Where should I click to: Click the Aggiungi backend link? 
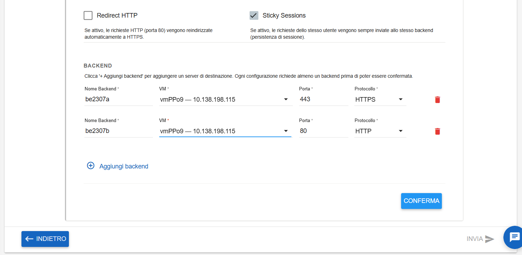(124, 166)
